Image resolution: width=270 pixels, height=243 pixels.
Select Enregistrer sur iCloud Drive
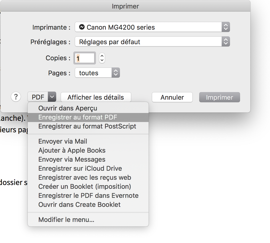[x=80, y=168]
